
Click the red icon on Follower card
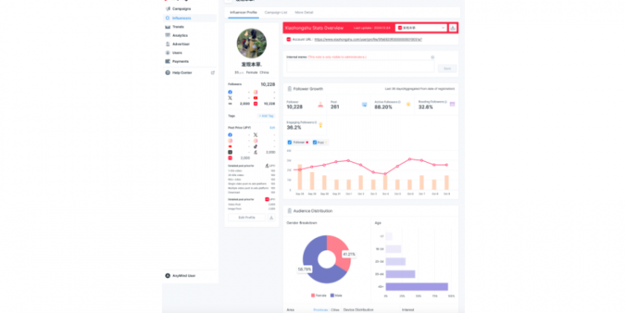[x=321, y=104]
